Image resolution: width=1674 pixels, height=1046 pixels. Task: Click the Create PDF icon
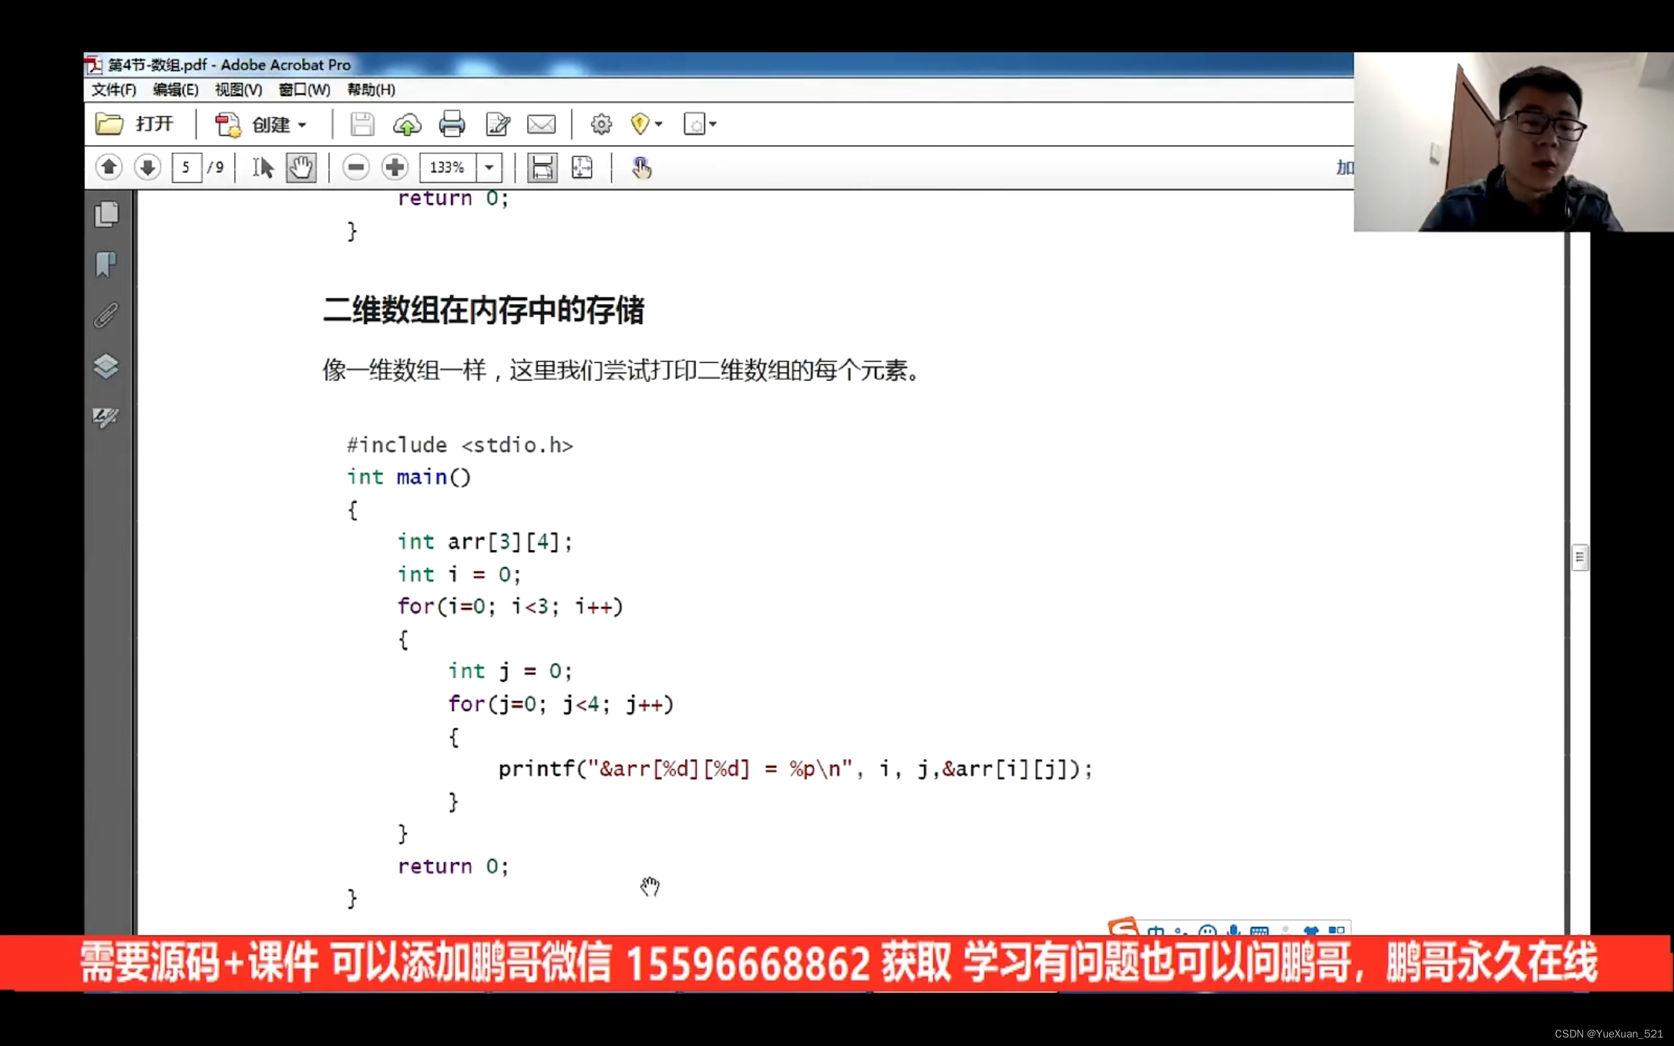228,126
